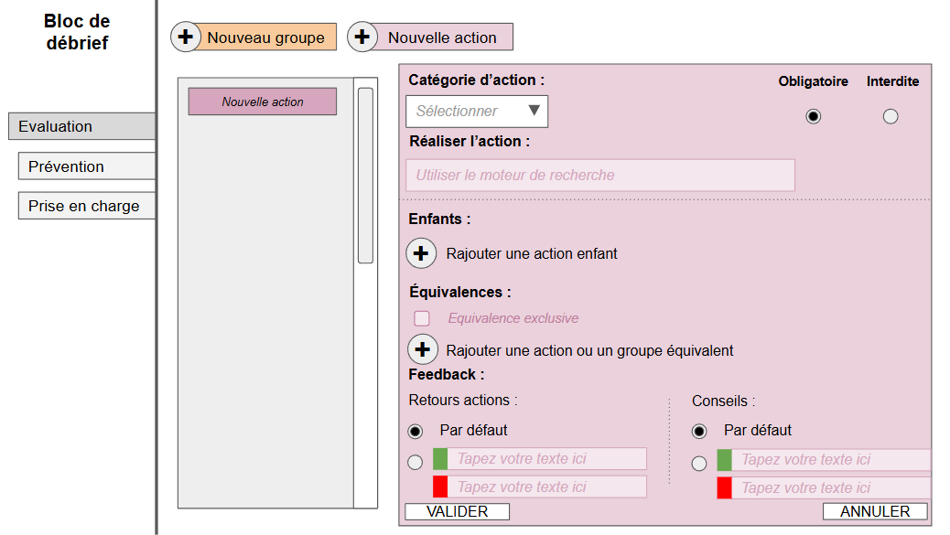
Task: Click the plus icon for Nouveau groupe
Action: [186, 37]
